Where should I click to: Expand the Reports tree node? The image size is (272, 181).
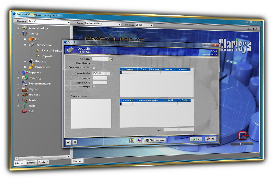point(25,61)
